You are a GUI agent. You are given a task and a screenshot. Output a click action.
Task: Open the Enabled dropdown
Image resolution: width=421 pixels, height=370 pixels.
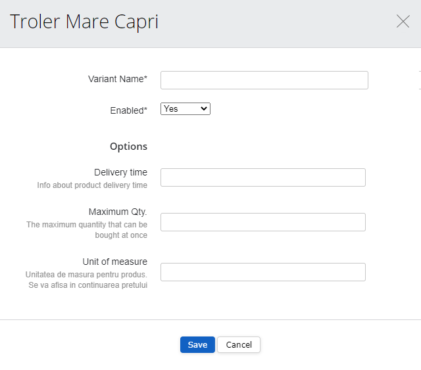[x=185, y=109]
